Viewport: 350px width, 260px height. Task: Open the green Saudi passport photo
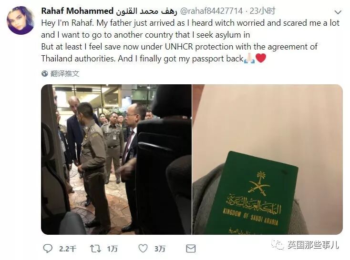268,160
